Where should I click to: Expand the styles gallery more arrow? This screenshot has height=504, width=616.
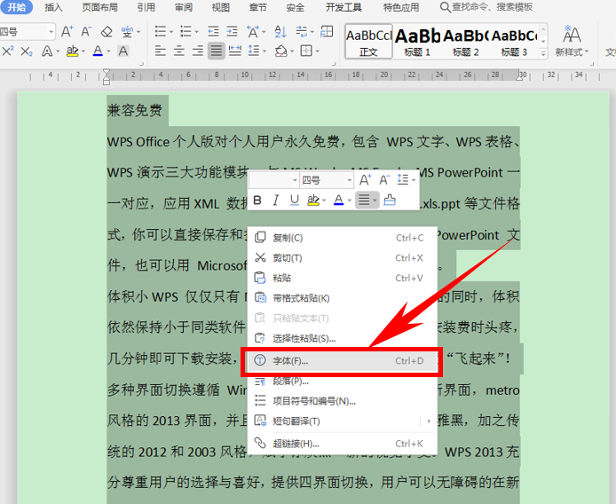[544, 53]
